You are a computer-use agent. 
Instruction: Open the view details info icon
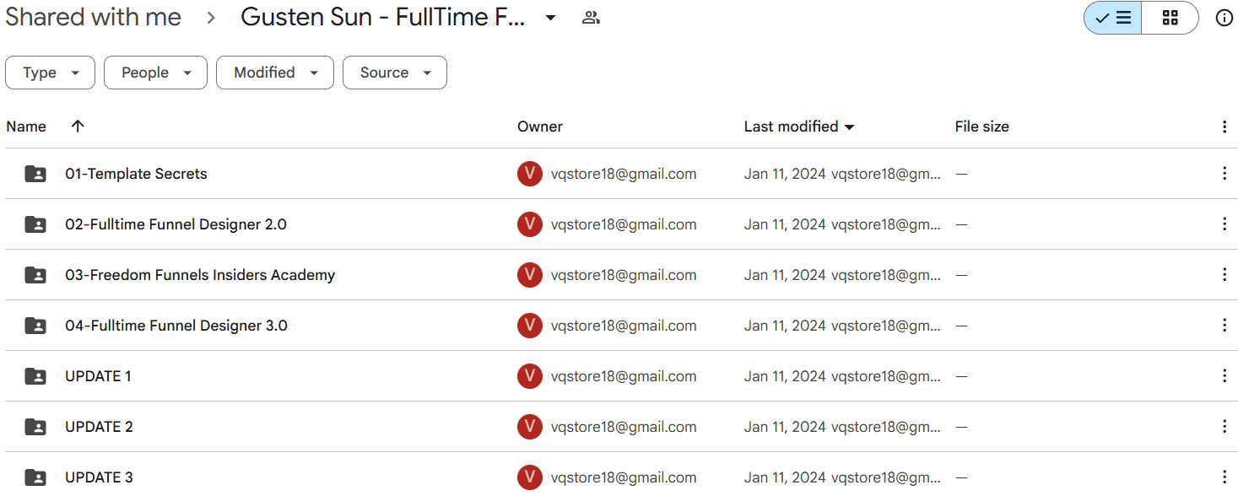[x=1224, y=18]
